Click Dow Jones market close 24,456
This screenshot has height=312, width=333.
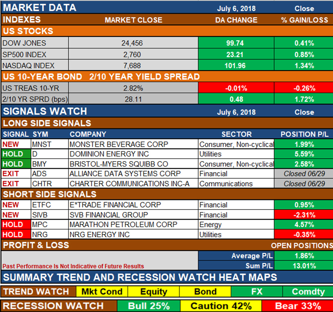[132, 43]
